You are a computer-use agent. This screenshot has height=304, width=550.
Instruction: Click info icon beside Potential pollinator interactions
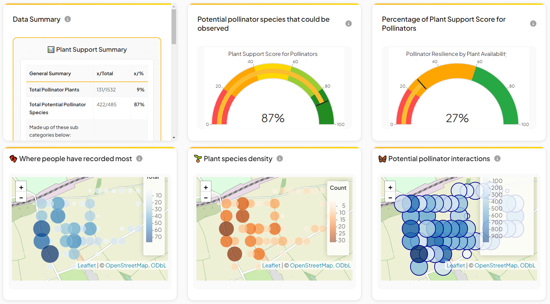497,158
